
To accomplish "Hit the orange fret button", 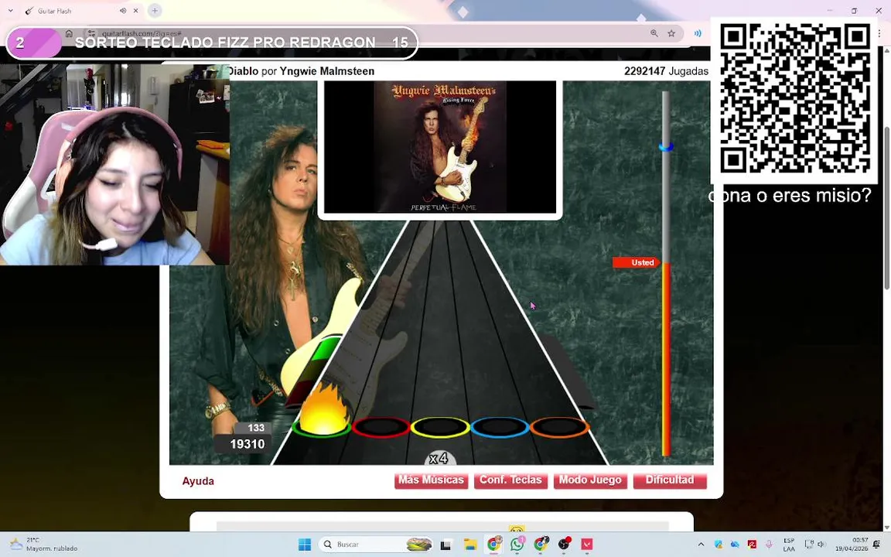I will [x=560, y=427].
